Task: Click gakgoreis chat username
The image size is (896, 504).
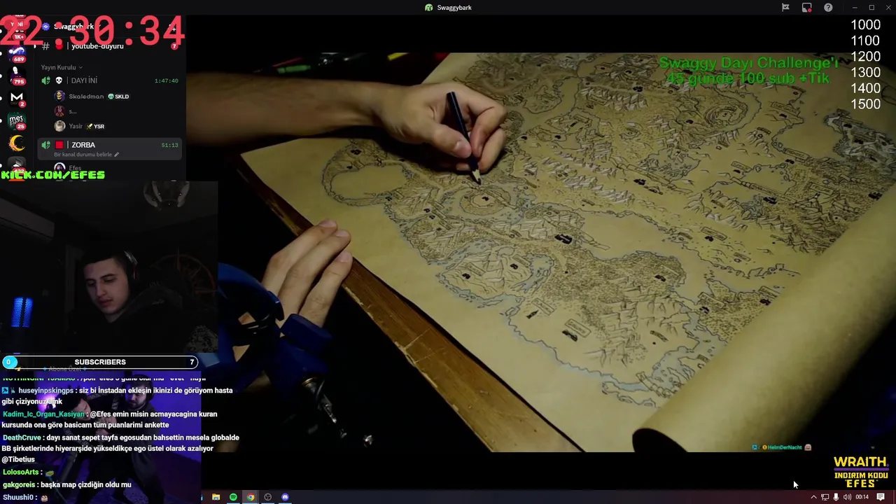Action: (20, 484)
